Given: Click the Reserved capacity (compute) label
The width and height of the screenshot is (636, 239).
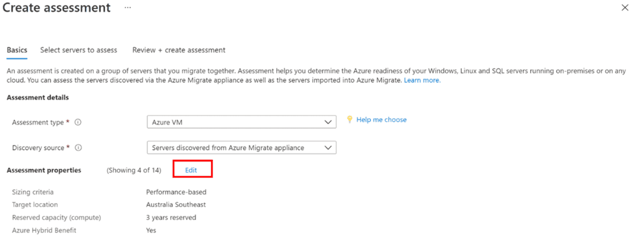Looking at the screenshot, I should click(x=56, y=218).
